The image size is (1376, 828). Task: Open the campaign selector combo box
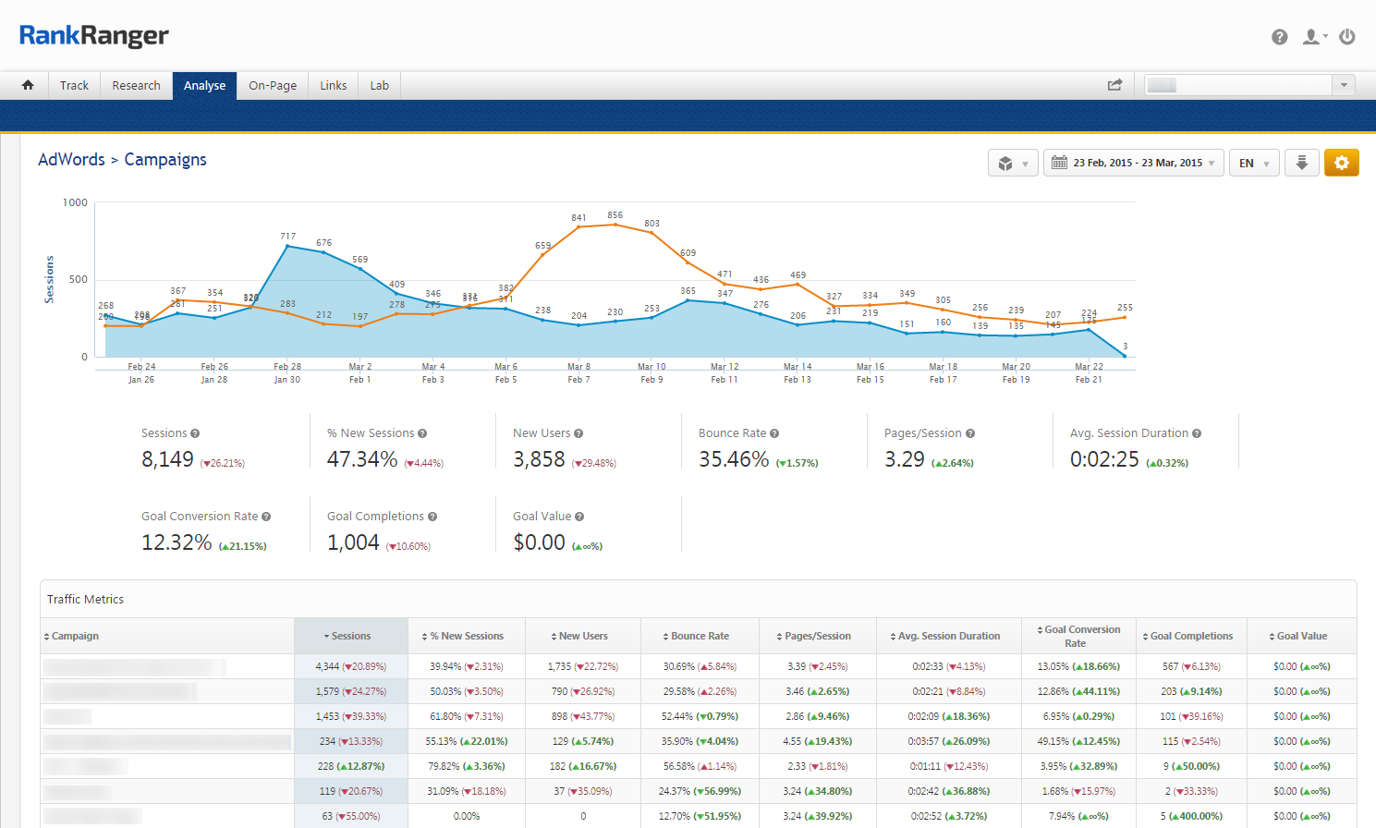(x=1249, y=85)
